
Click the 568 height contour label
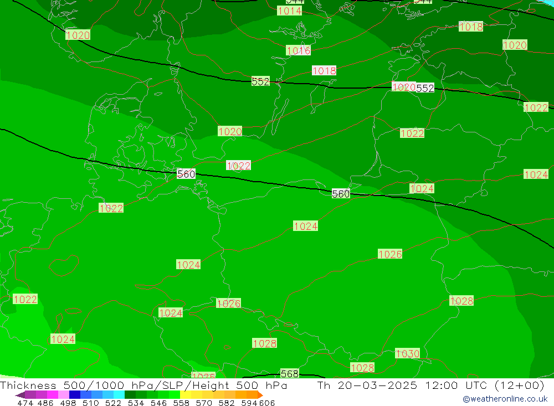click(x=289, y=374)
